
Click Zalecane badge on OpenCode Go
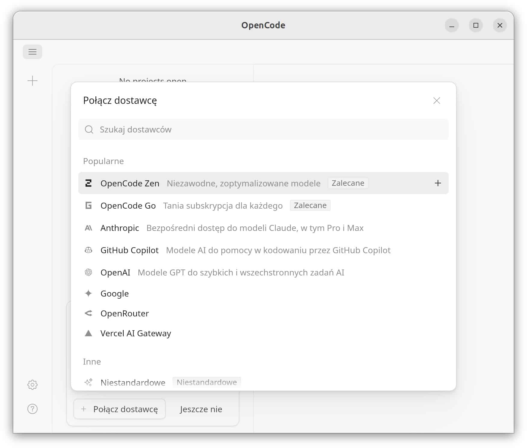click(310, 205)
